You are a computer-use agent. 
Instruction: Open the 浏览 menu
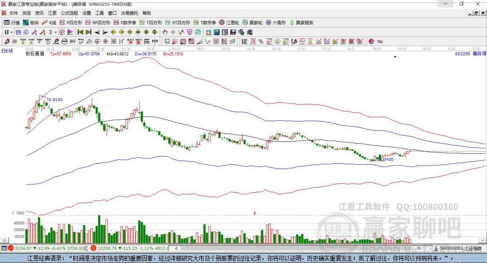(27, 13)
